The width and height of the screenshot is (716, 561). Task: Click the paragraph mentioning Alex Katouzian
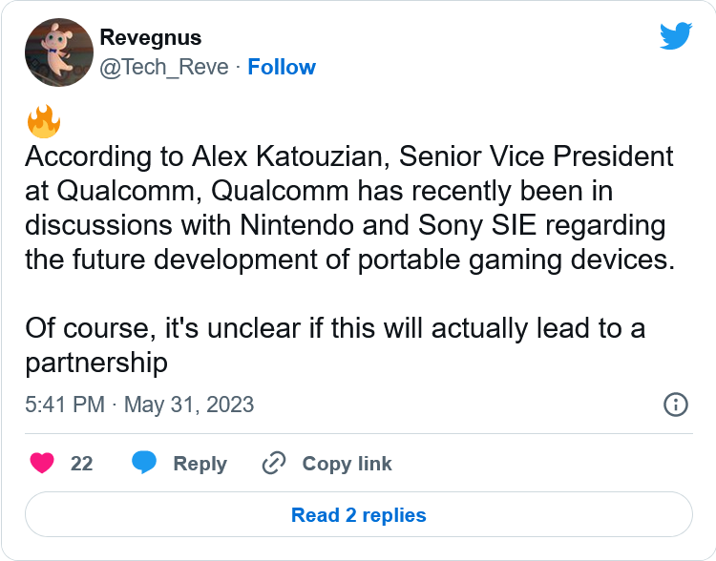point(349,208)
